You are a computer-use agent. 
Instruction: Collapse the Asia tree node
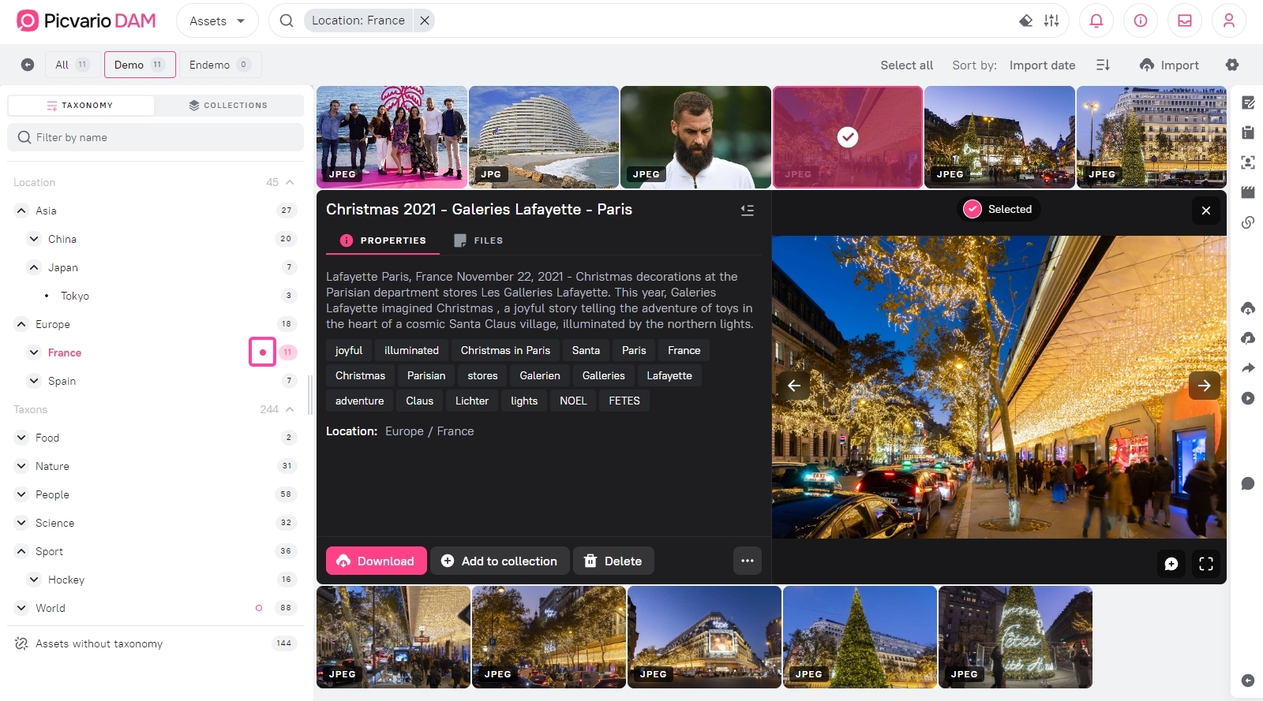[x=21, y=211]
